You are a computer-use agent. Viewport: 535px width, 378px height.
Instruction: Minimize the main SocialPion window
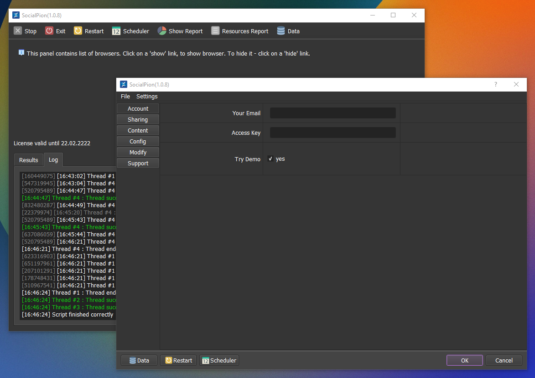pyautogui.click(x=373, y=15)
